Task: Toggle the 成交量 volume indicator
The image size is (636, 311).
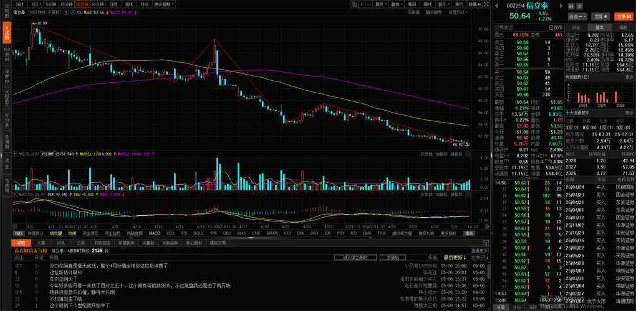Action: tap(56, 233)
